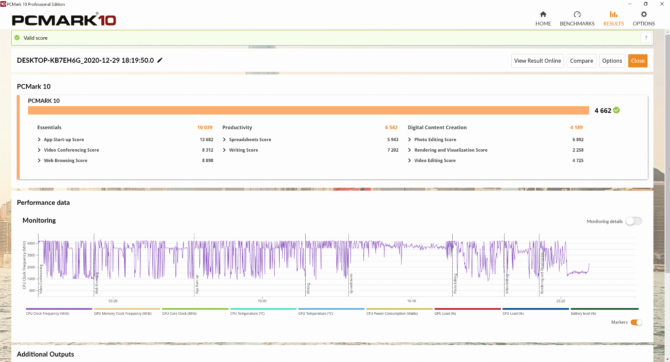Click Digital Content Creation score 4 189
The height and width of the screenshot is (362, 670).
click(x=576, y=127)
